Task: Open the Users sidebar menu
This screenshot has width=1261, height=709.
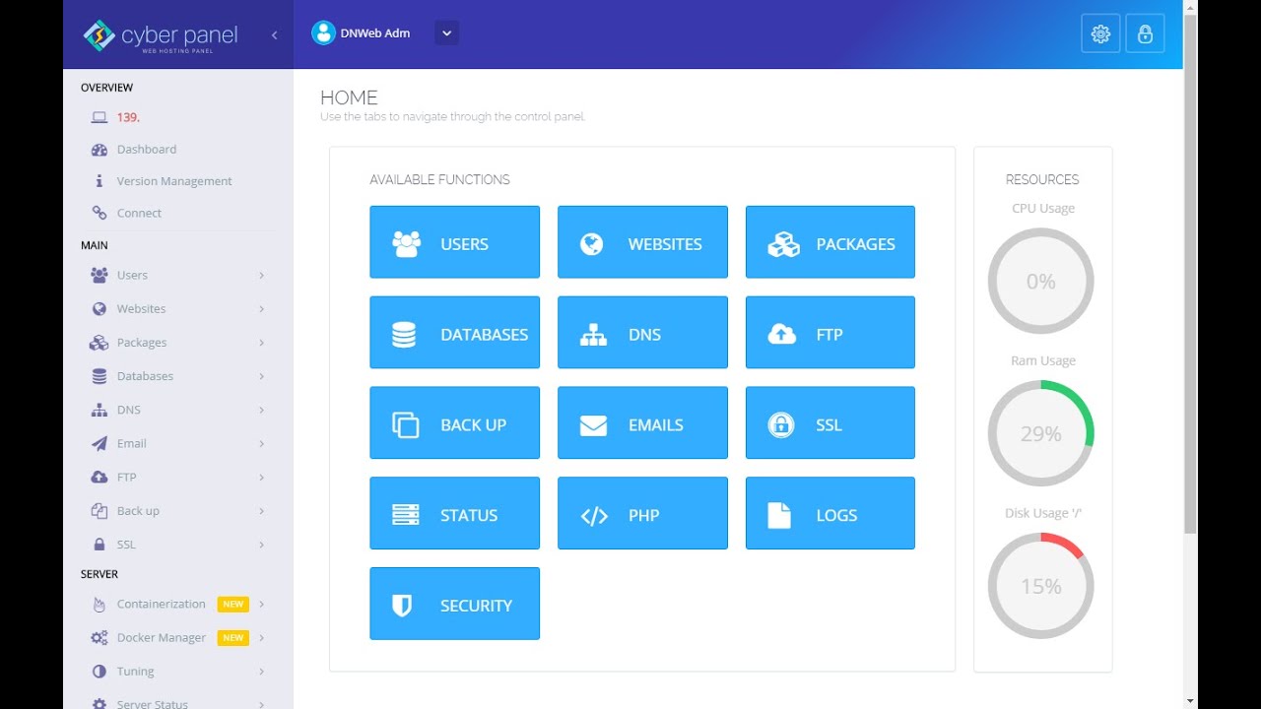Action: click(177, 275)
